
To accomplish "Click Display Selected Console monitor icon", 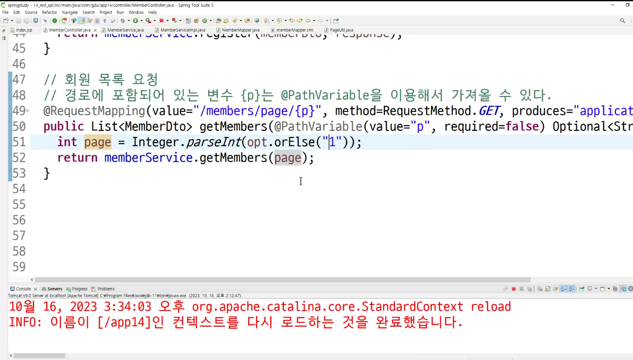I will coord(590,289).
